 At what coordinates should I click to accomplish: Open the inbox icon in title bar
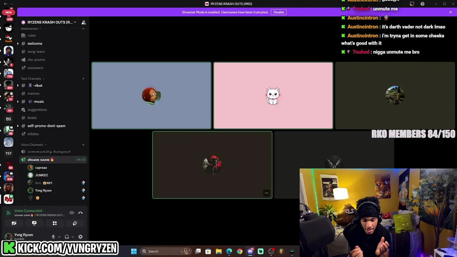(x=412, y=4)
